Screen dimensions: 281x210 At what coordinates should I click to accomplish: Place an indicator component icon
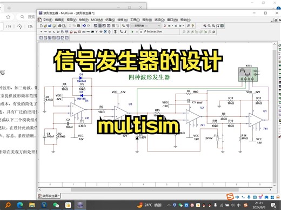pyautogui.click(x=79, y=31)
